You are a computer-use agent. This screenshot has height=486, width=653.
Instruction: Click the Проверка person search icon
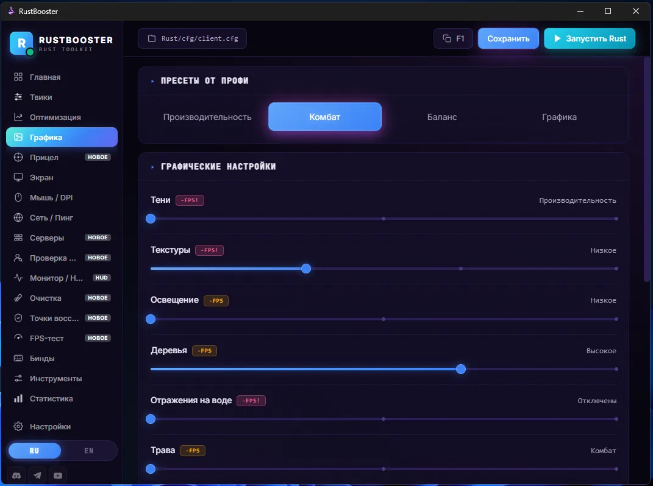18,258
